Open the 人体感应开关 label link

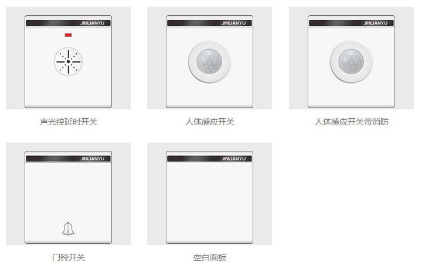pyautogui.click(x=210, y=122)
